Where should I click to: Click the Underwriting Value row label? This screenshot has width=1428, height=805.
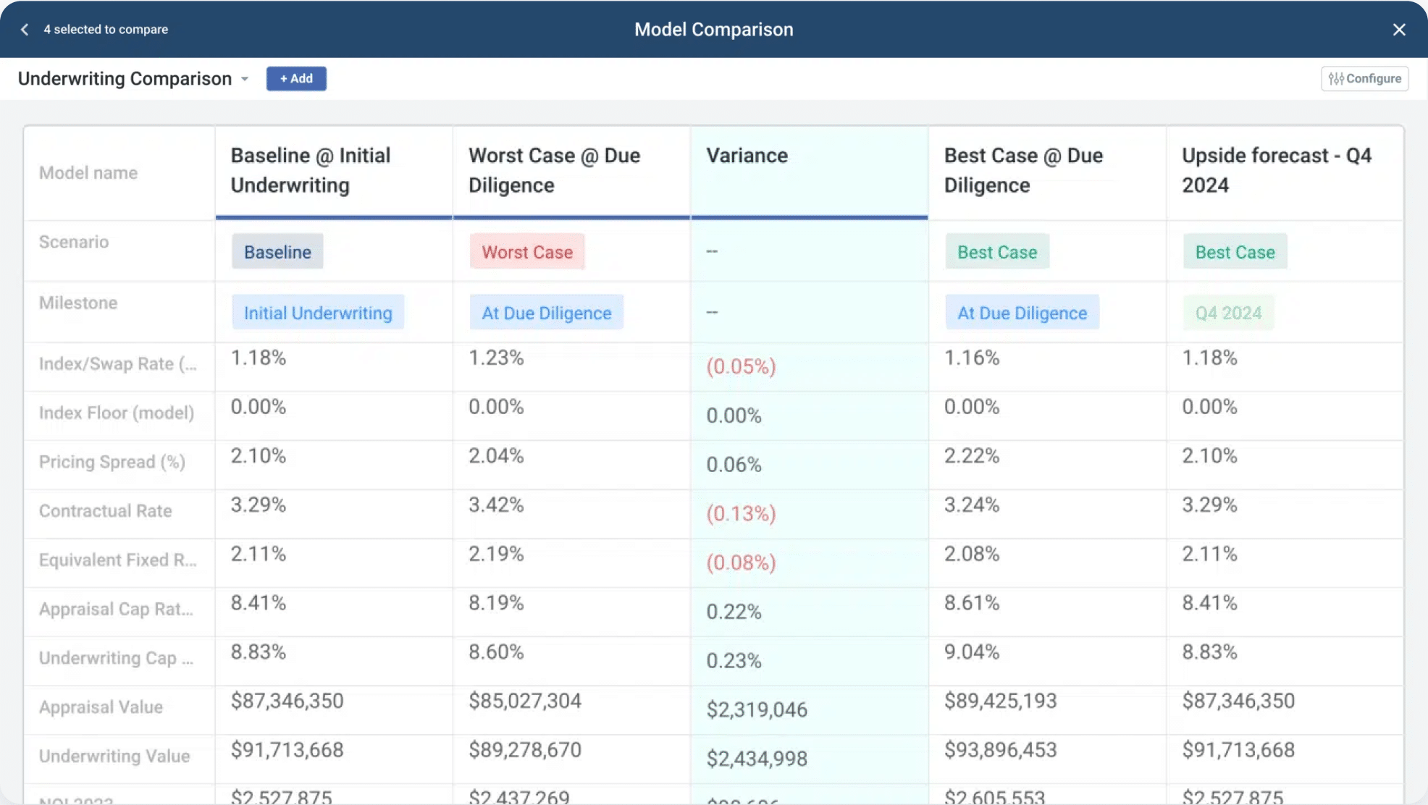tap(114, 756)
